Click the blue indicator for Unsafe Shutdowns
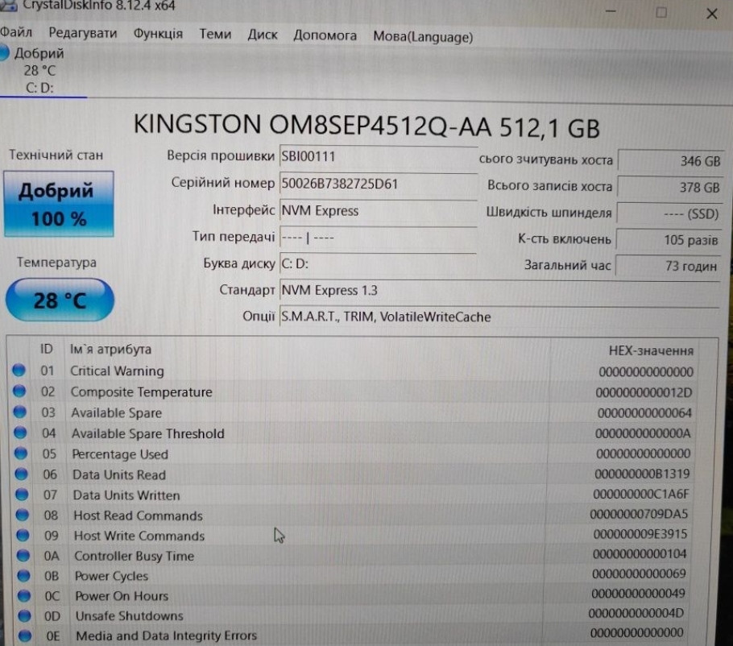The height and width of the screenshot is (646, 733). (x=23, y=616)
